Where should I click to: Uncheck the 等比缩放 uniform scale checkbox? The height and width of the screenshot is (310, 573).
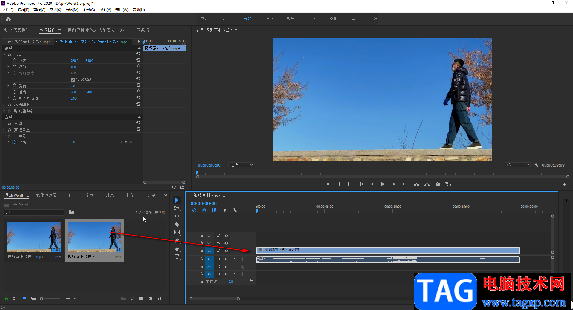[x=72, y=80]
